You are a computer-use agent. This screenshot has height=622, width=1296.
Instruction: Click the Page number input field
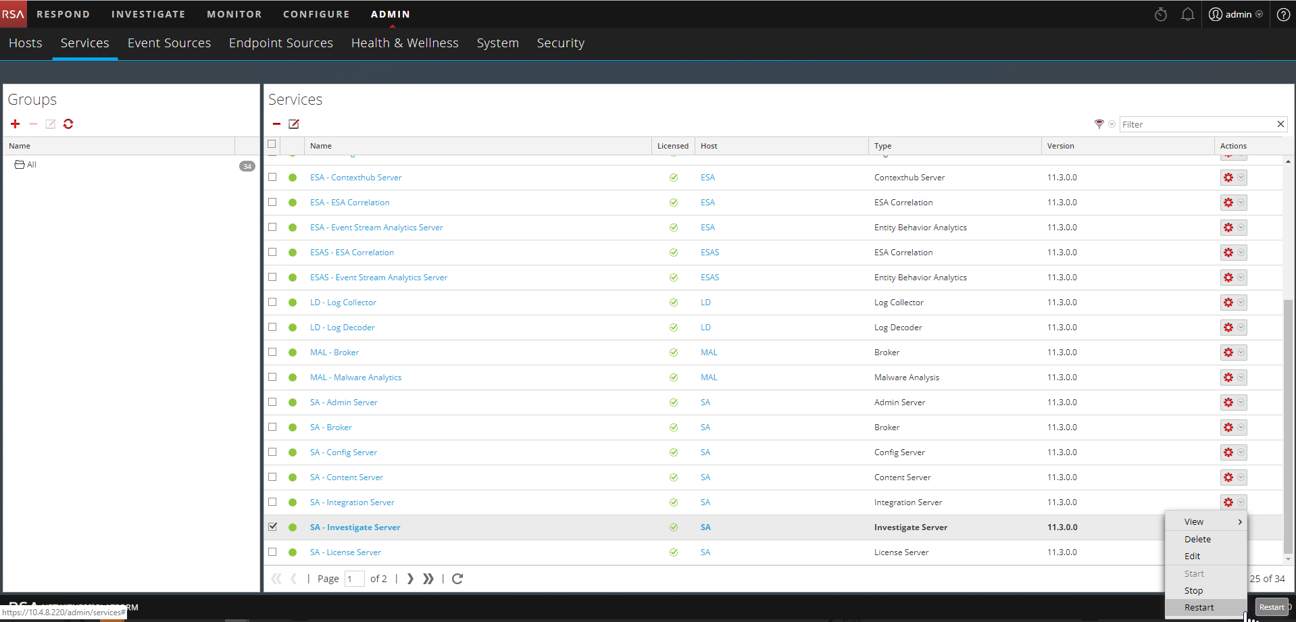[x=354, y=579]
